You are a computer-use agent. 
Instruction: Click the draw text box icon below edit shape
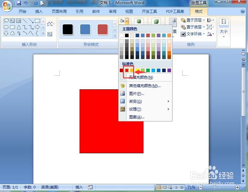pyautogui.click(x=50, y=34)
